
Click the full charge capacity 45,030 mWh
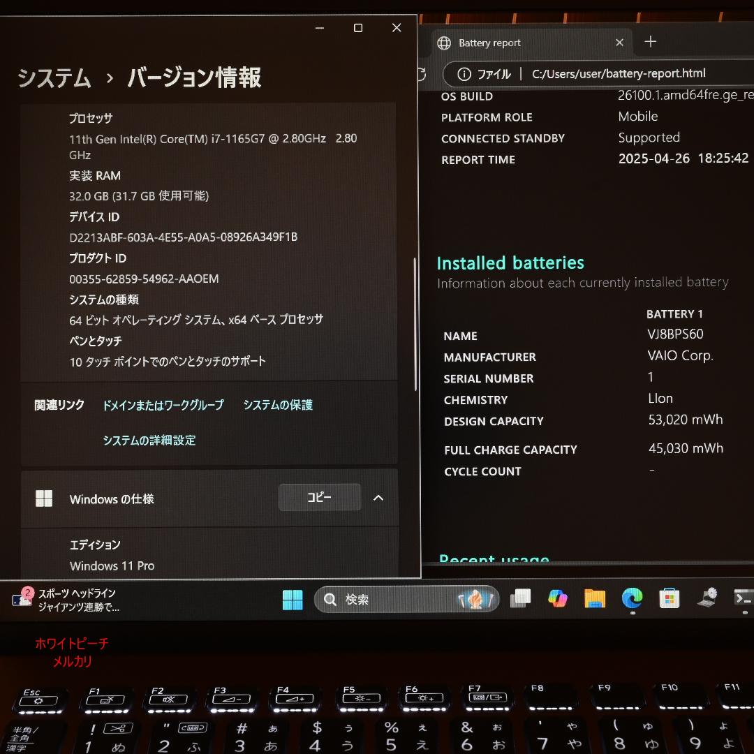click(x=686, y=448)
